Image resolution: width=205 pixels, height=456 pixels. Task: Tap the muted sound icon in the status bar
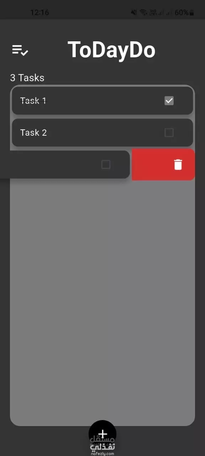pos(134,12)
